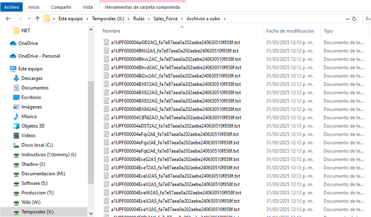
Task: Click the Documentacion (M:) drive icon
Action: (x=16, y=174)
